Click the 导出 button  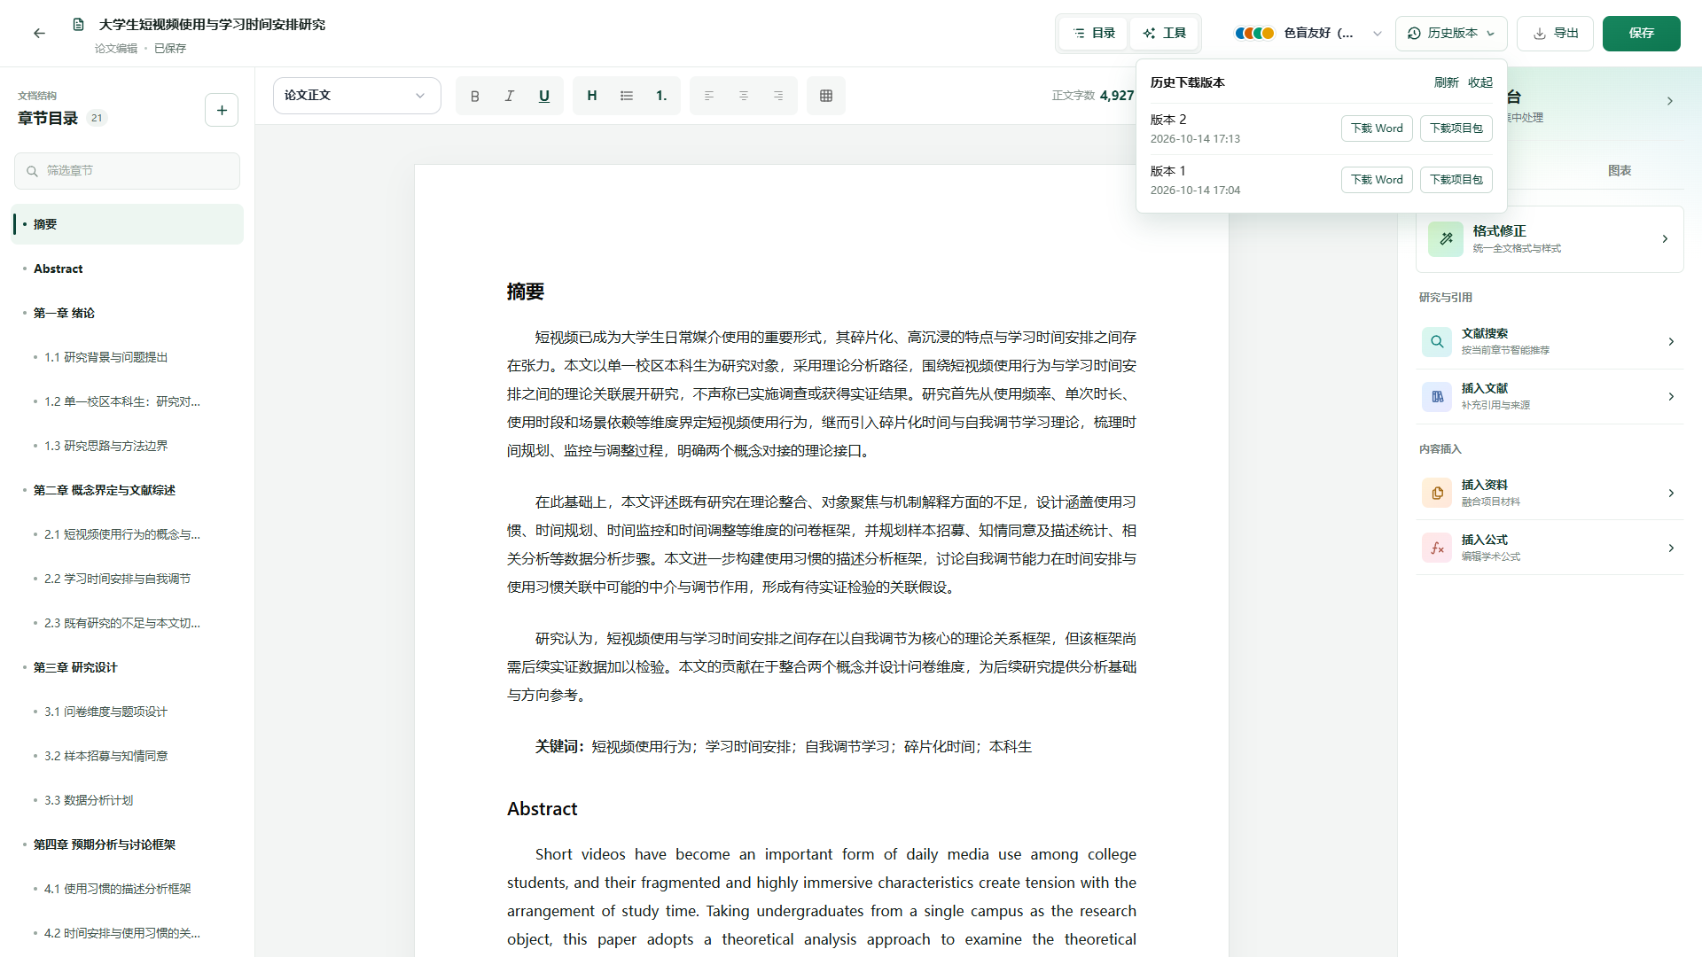[1555, 33]
